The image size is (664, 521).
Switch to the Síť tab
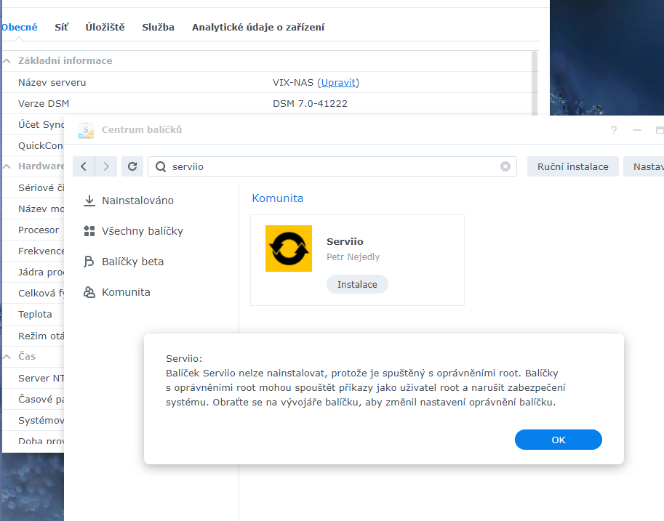[x=62, y=27]
